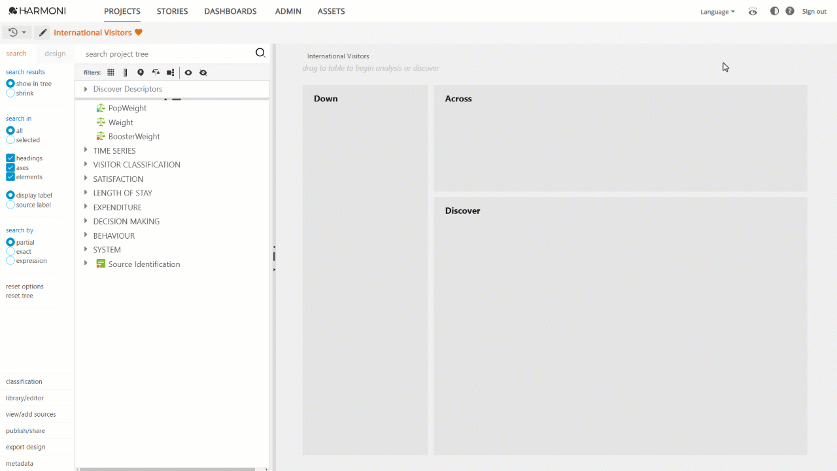Select the 'display label' radio button
The image size is (837, 471).
tap(10, 195)
